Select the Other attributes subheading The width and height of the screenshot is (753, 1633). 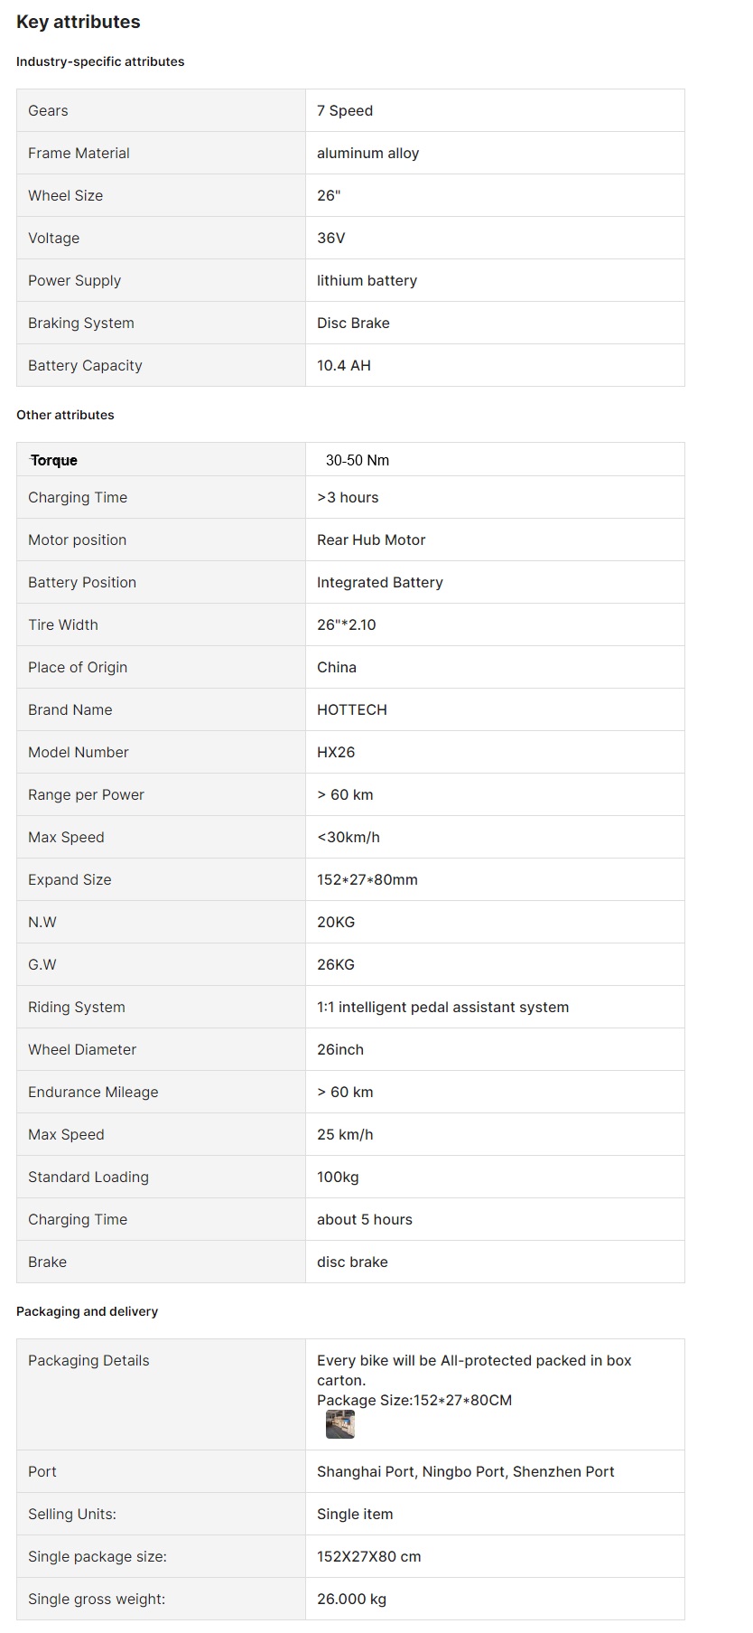[x=65, y=415]
